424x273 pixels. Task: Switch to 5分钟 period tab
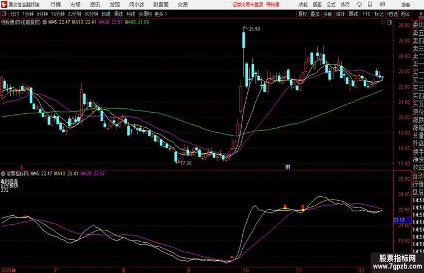[x=42, y=14]
